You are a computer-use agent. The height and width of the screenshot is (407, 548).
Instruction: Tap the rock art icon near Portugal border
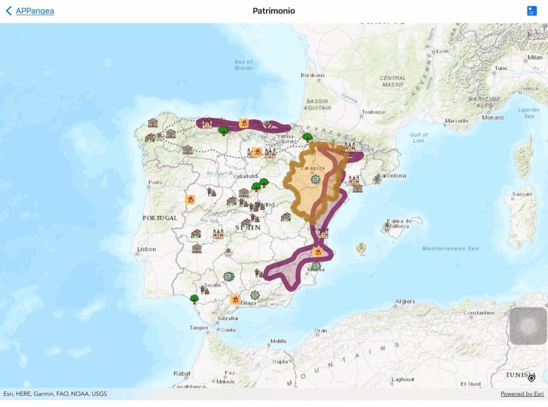[x=189, y=200]
